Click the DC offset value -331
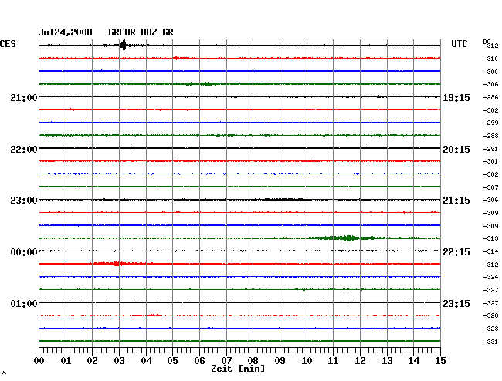 pos(490,342)
